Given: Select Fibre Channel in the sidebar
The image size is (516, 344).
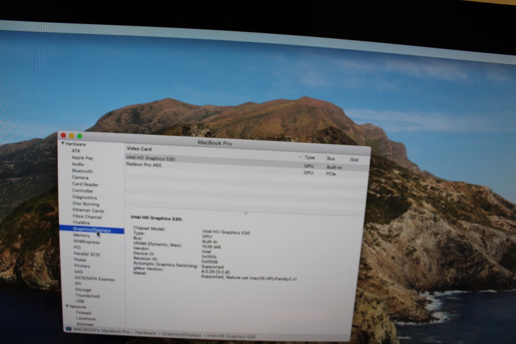Looking at the screenshot, I should [87, 217].
